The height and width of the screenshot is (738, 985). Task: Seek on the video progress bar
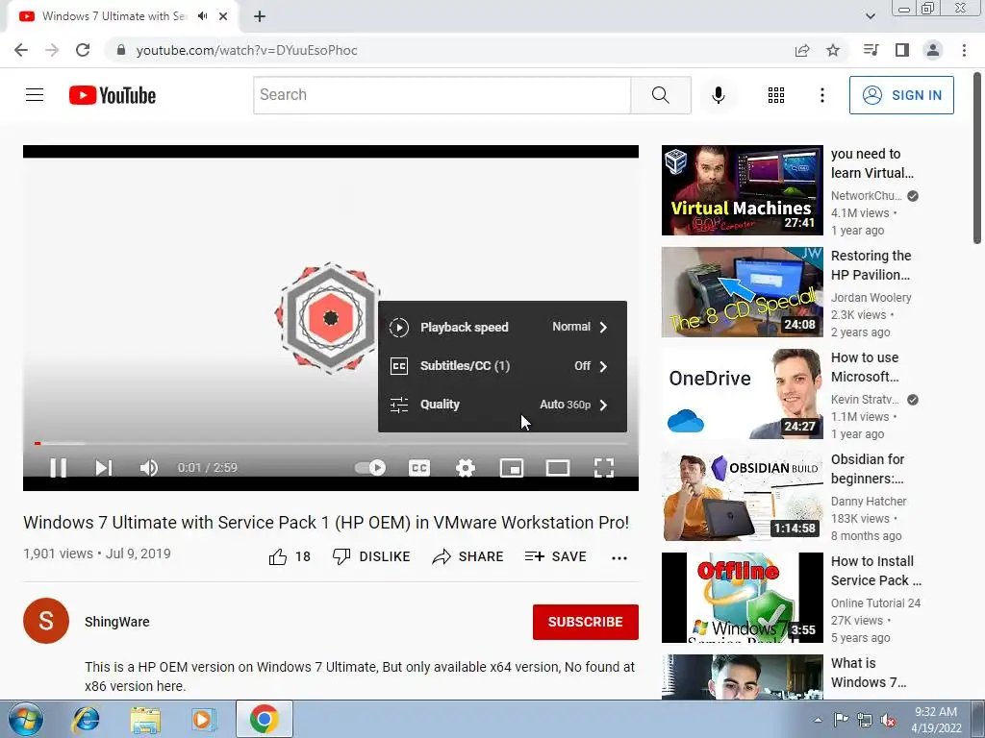point(331,443)
